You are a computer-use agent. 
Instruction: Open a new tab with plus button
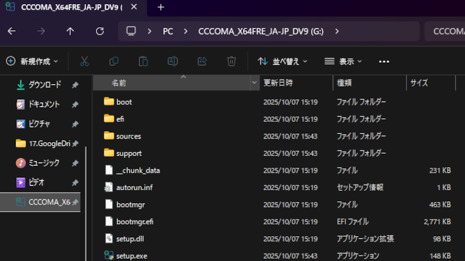[x=161, y=7]
